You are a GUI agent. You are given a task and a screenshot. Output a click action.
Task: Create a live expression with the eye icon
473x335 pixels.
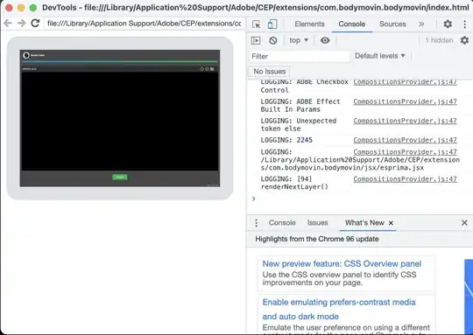(x=325, y=40)
